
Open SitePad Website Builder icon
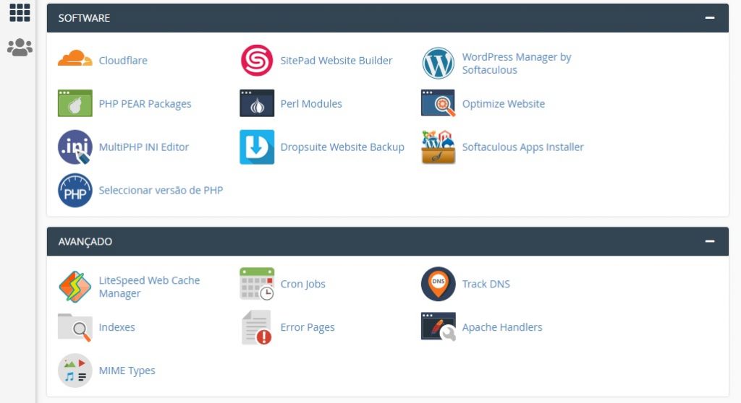257,61
